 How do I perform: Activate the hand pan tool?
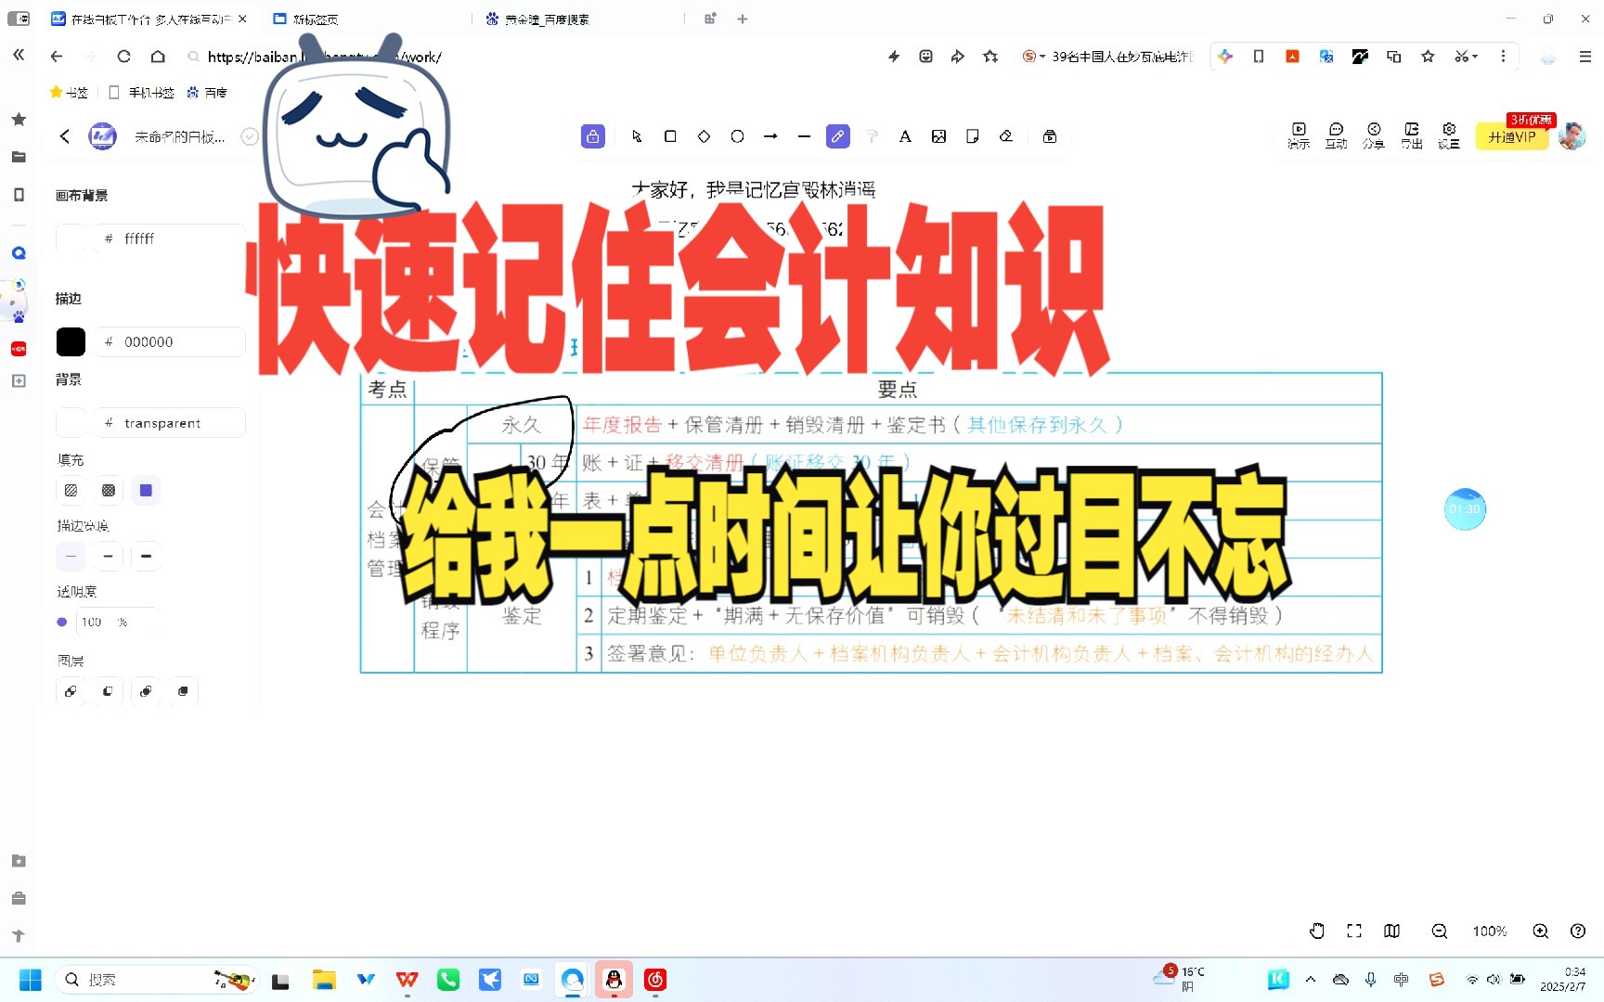pos(1316,931)
